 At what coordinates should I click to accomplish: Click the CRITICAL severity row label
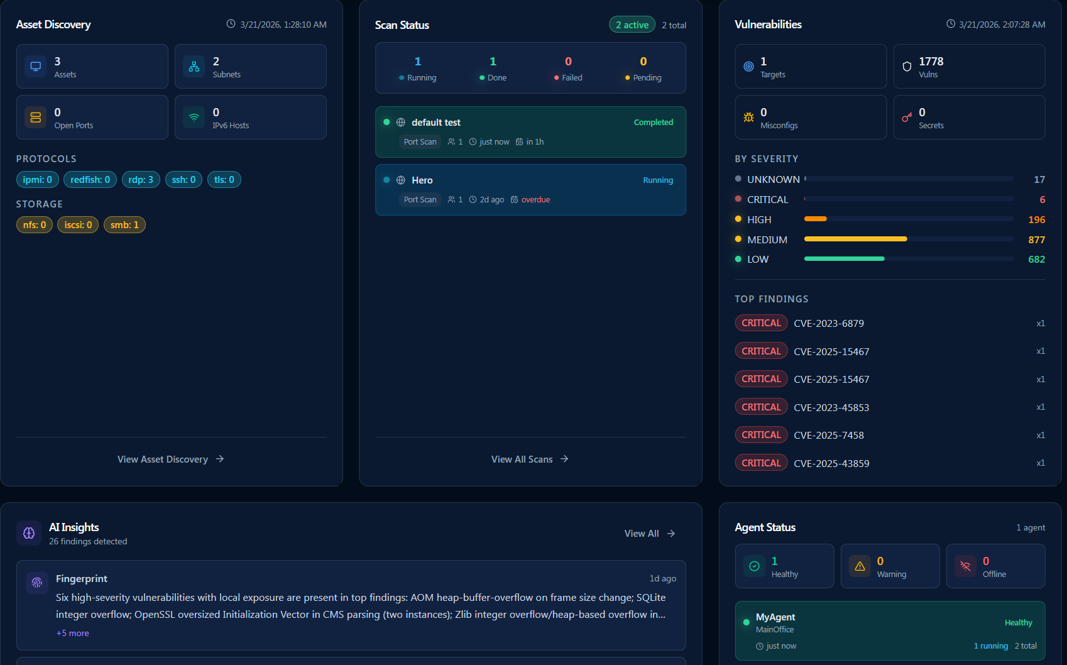click(x=767, y=199)
